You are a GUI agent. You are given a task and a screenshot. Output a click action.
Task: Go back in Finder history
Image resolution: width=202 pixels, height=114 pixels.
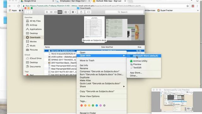click(27, 12)
